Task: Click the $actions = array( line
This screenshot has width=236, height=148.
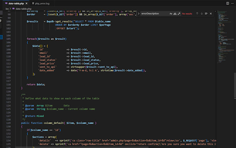Action: pyautogui.click(x=44, y=137)
